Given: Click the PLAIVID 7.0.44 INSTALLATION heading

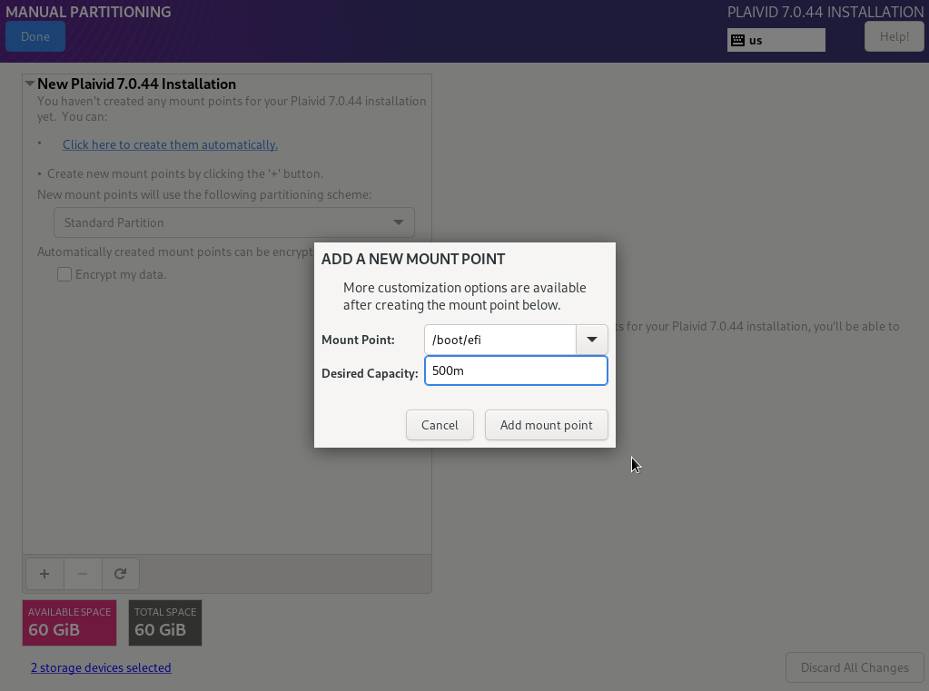Looking at the screenshot, I should pyautogui.click(x=825, y=12).
